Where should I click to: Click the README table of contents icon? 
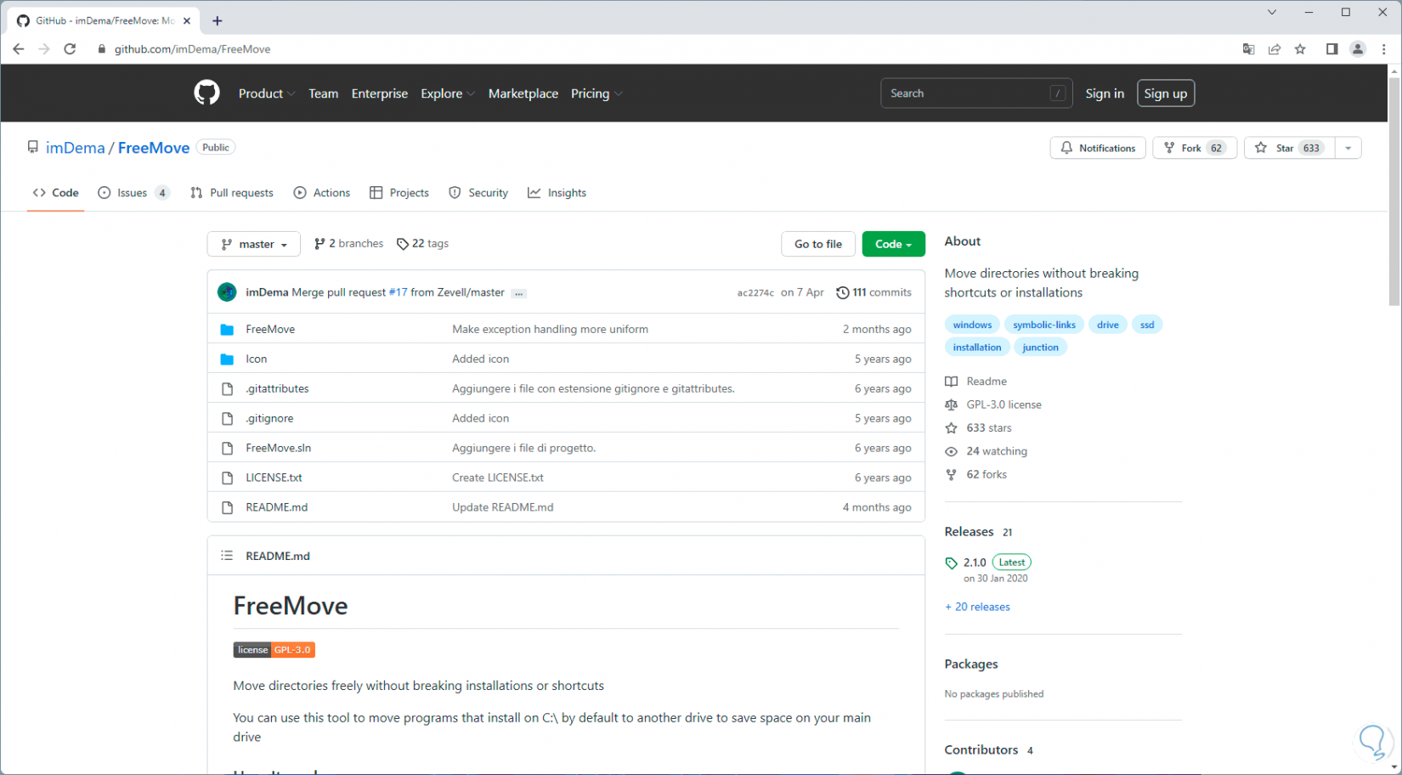[227, 556]
